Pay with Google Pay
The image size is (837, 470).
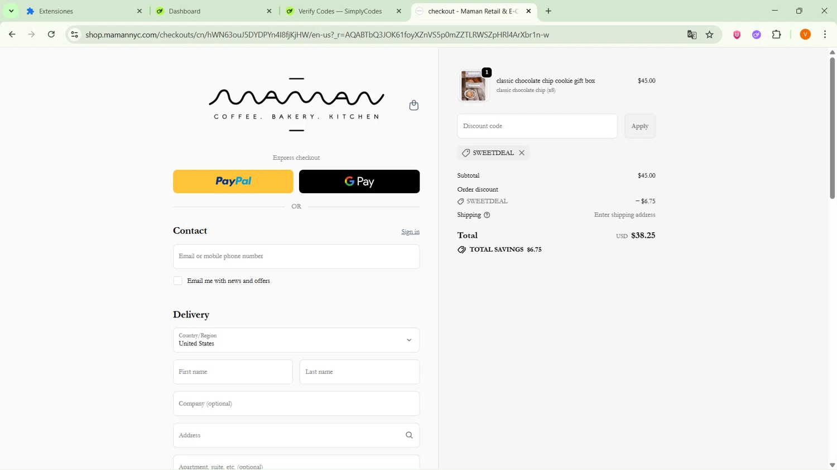[359, 182]
